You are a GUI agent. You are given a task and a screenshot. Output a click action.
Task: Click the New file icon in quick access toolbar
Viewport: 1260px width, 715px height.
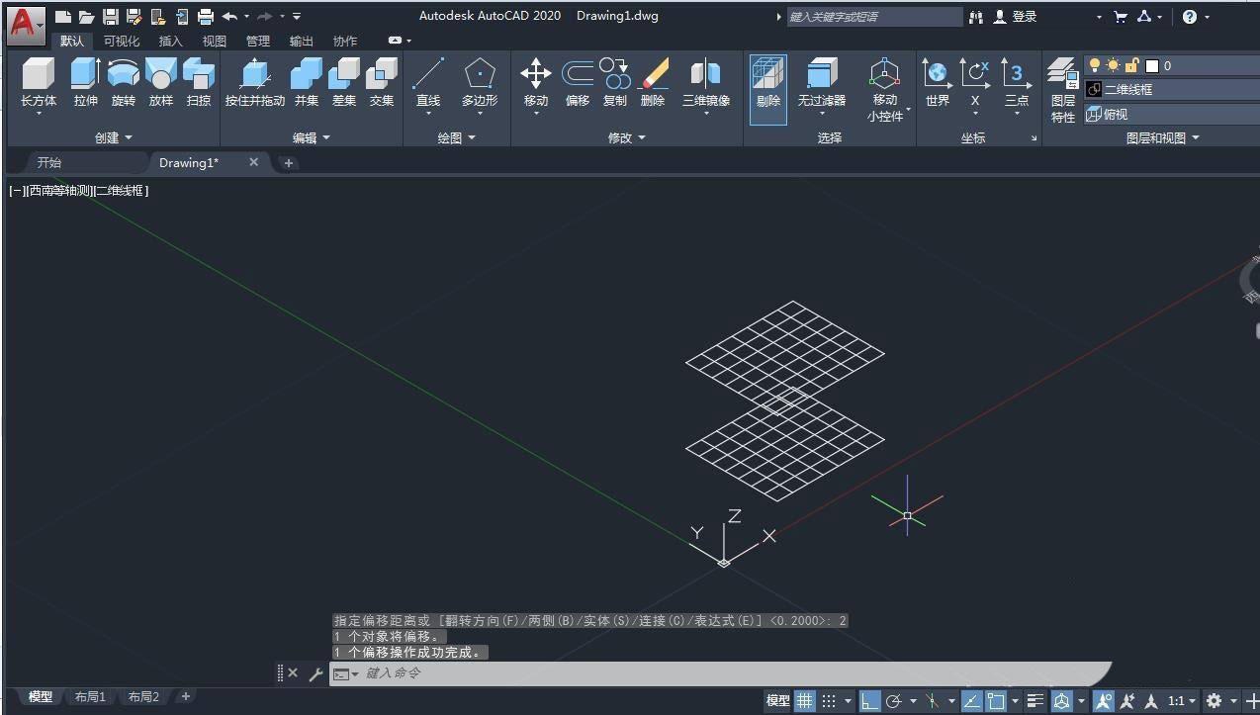63,17
